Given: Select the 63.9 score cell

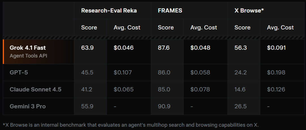Looking at the screenshot, I should click(x=87, y=48).
